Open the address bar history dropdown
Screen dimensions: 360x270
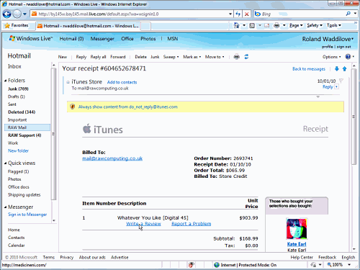coord(230,14)
